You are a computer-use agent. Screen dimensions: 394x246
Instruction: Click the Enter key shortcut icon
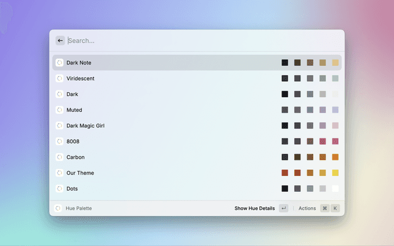point(283,208)
